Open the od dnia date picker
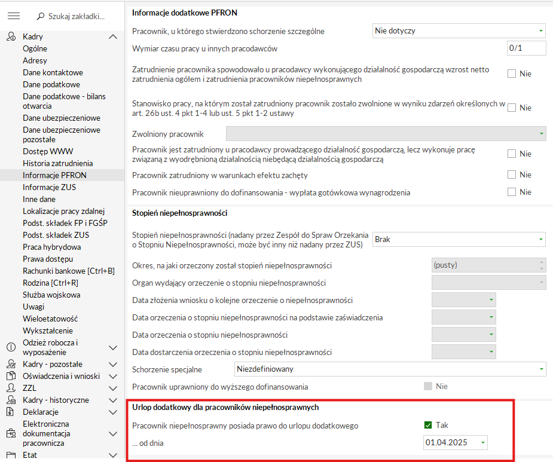The width and height of the screenshot is (553, 462). (483, 443)
